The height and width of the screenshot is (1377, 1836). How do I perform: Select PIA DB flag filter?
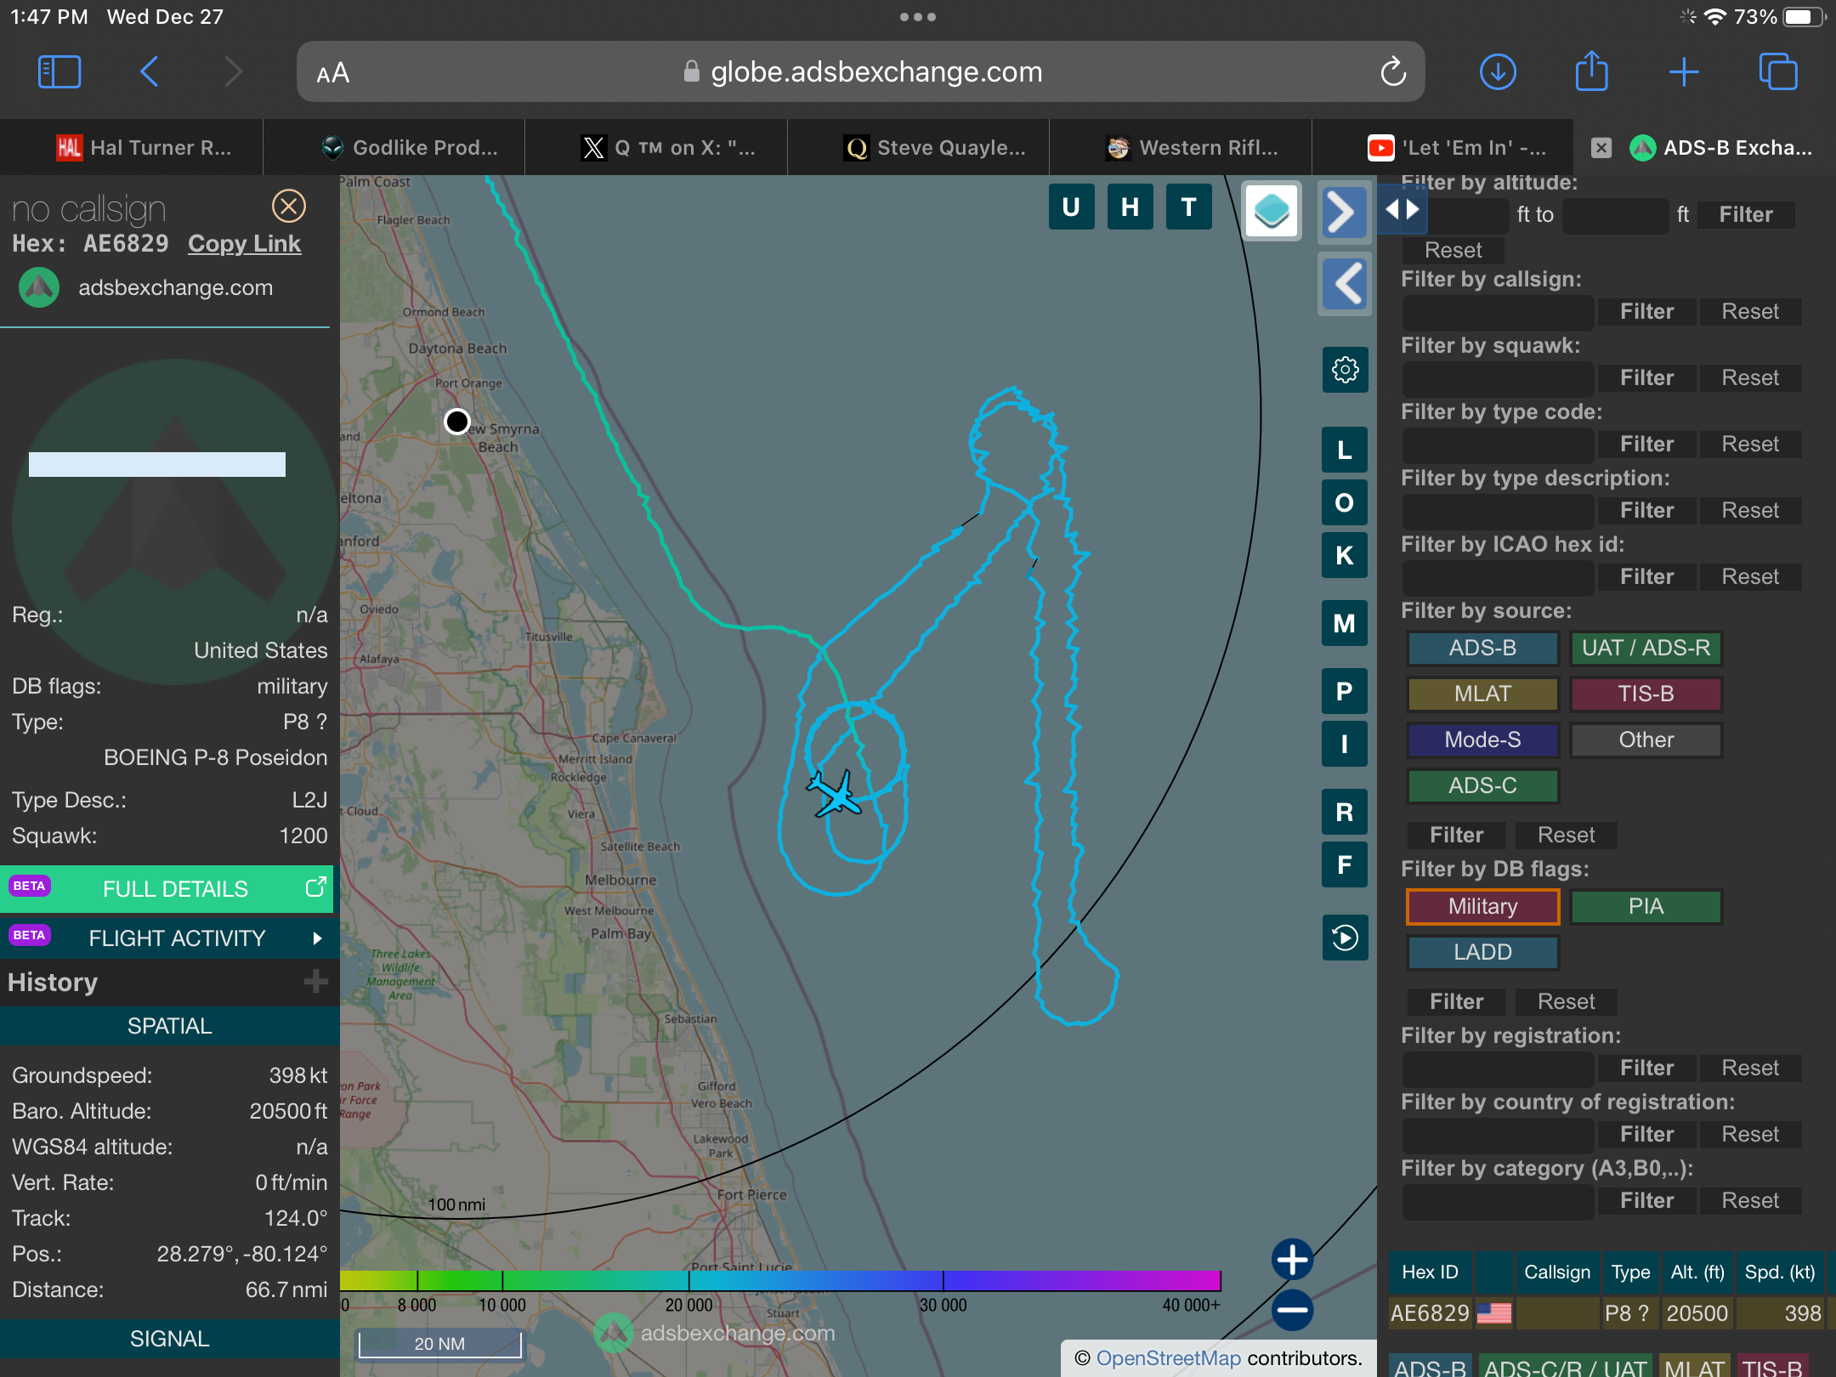tap(1646, 906)
